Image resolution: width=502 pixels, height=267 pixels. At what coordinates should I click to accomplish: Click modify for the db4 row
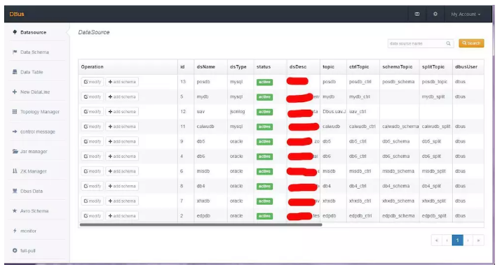[93, 186]
